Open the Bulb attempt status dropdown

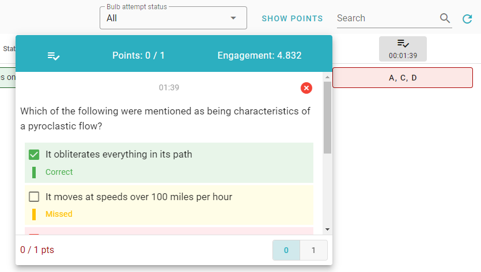click(173, 18)
